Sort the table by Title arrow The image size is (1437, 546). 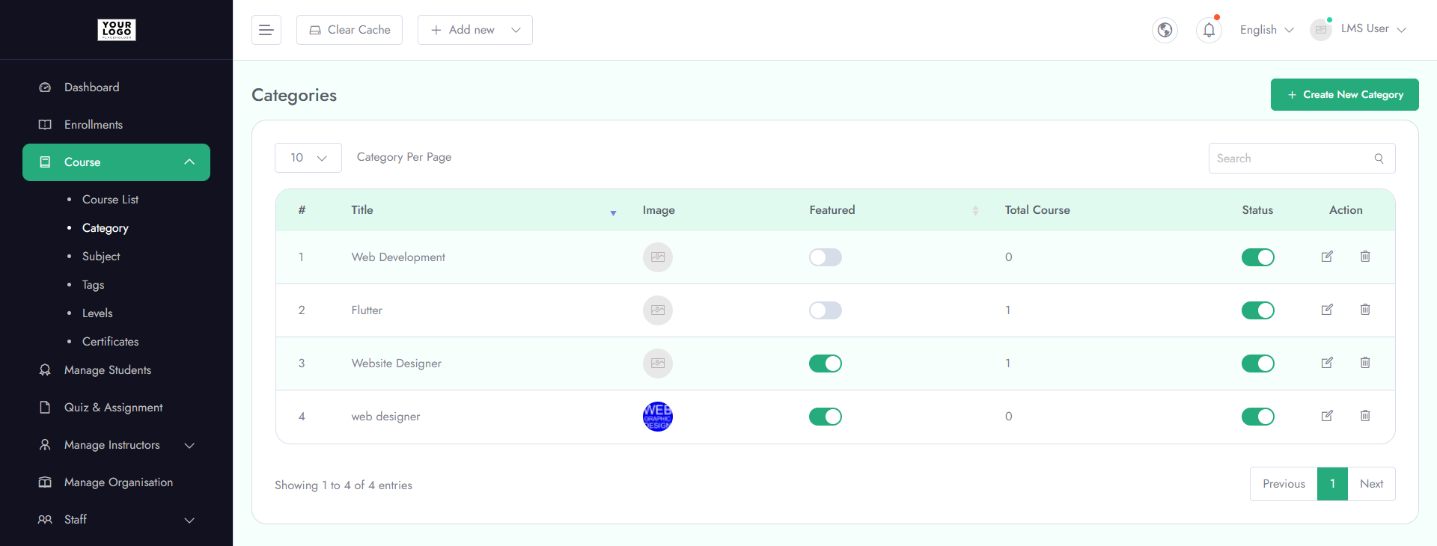tap(613, 213)
